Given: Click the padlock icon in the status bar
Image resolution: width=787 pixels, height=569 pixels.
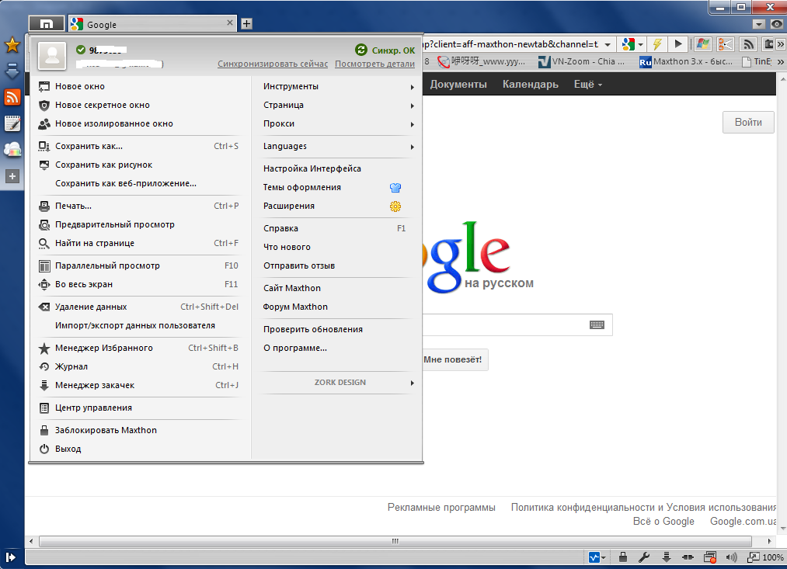Looking at the screenshot, I should 622,557.
